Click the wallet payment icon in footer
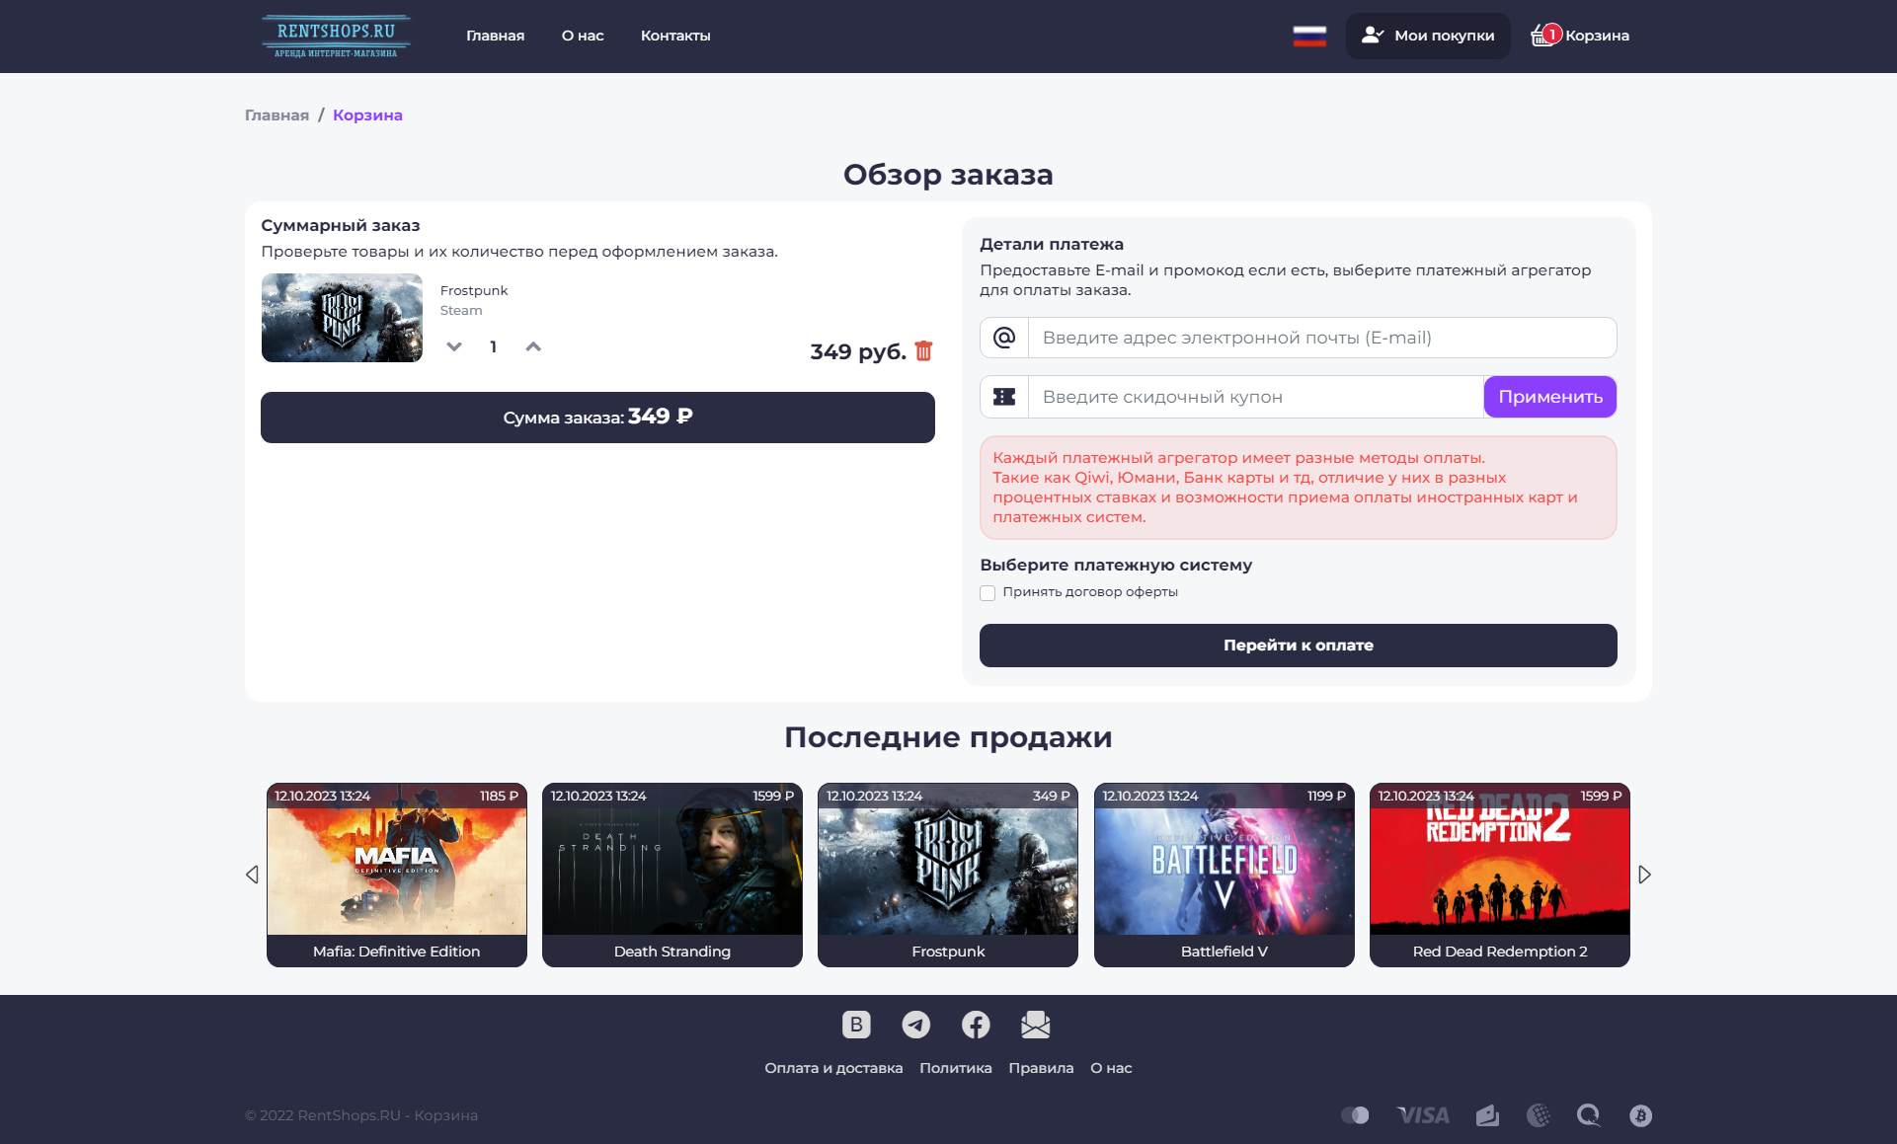This screenshot has height=1144, width=1897. [1487, 1115]
